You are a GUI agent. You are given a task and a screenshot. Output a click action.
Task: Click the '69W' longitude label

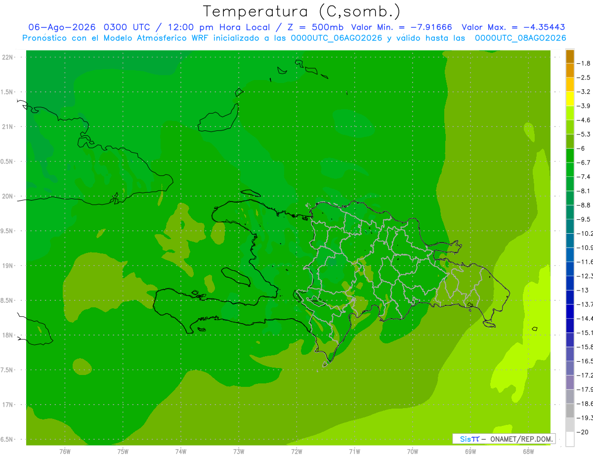pyautogui.click(x=470, y=452)
